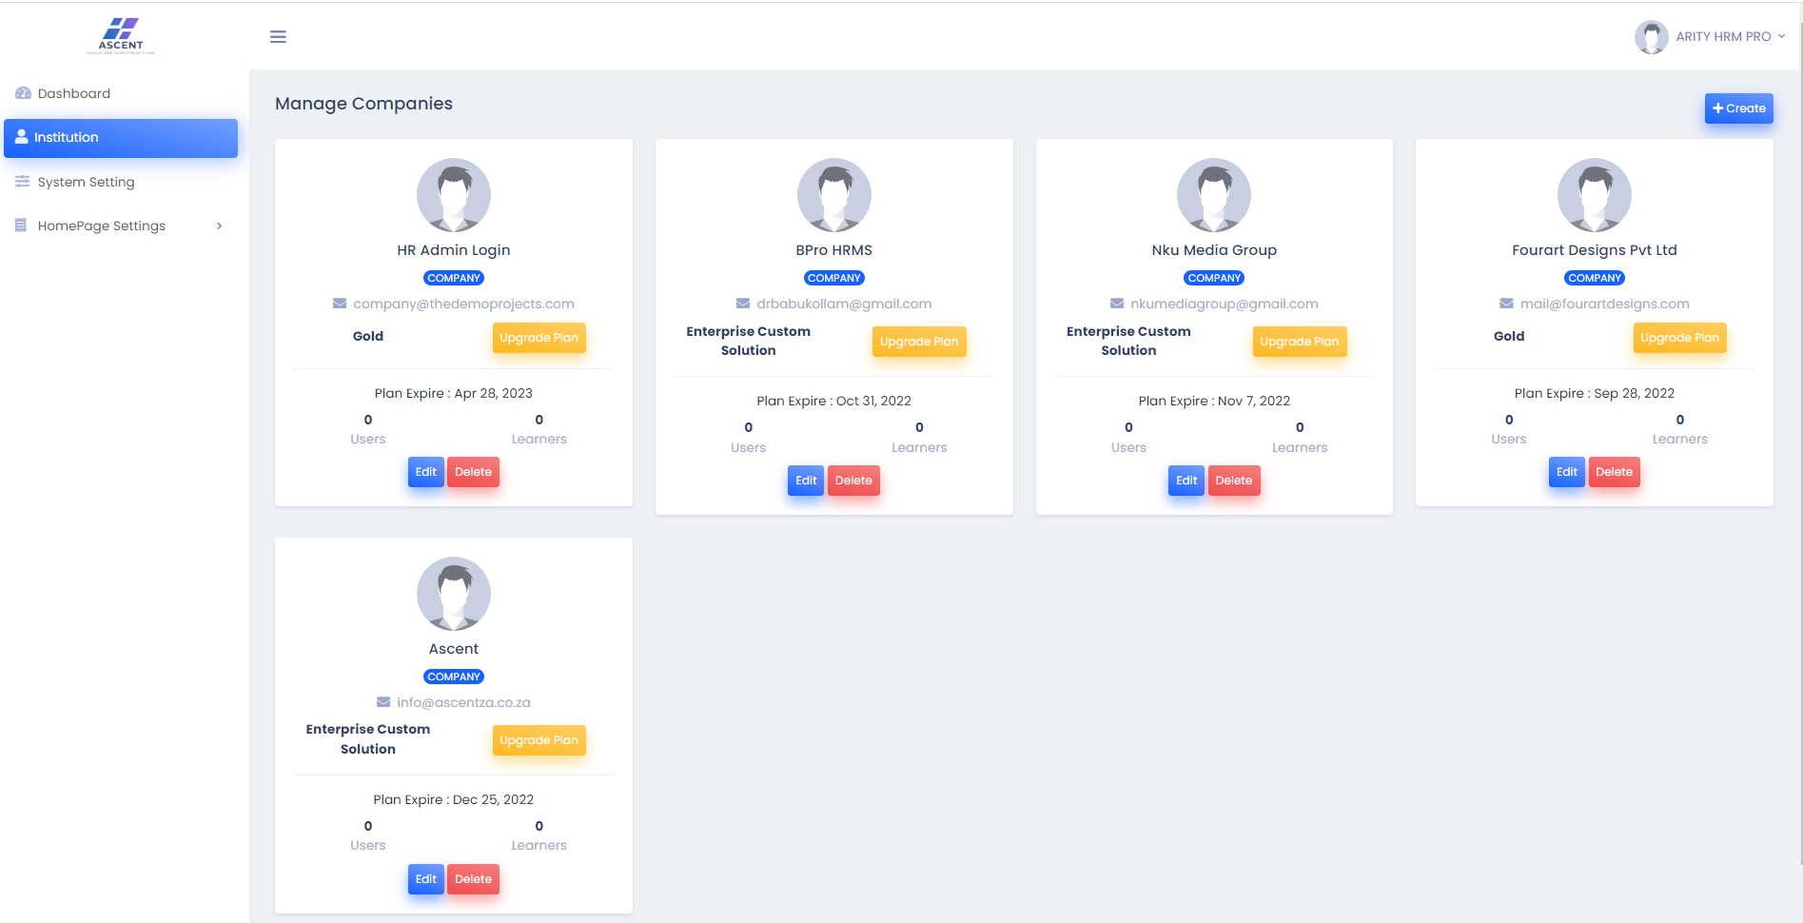Viewport: 1803px width, 923px height.
Task: Delete the BPro HRMS company
Action: click(853, 481)
